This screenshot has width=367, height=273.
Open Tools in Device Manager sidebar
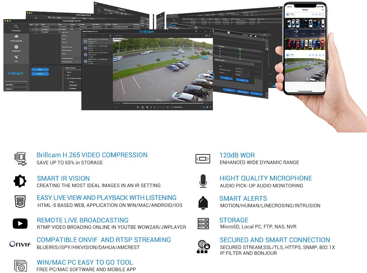click(x=16, y=58)
